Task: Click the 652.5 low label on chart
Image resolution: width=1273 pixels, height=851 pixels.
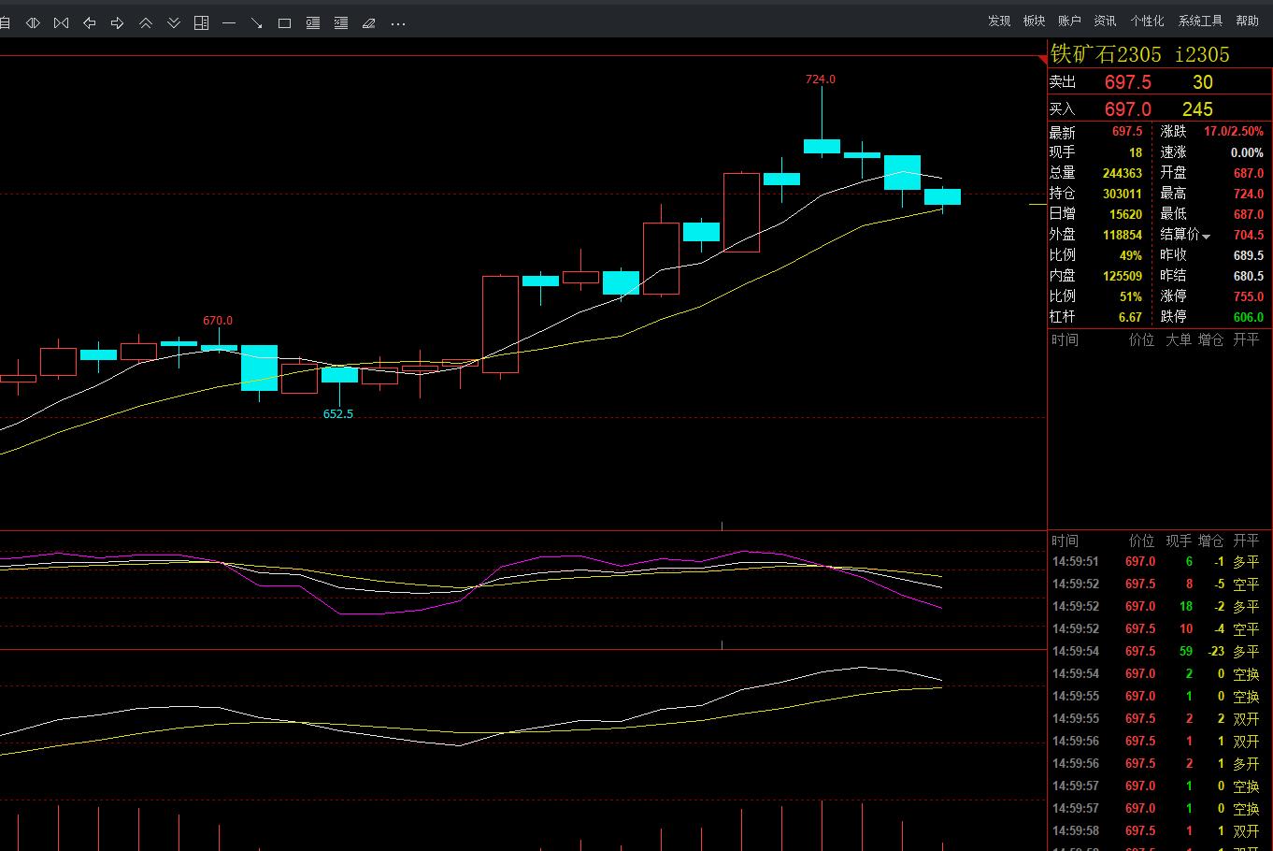Action: click(338, 413)
